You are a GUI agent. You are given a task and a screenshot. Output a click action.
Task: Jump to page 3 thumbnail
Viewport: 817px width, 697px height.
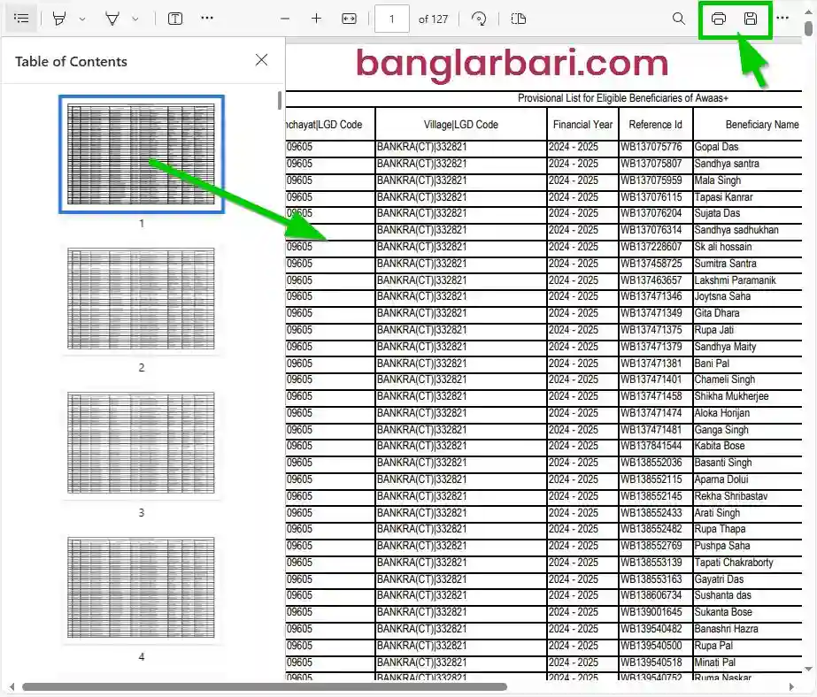click(142, 442)
